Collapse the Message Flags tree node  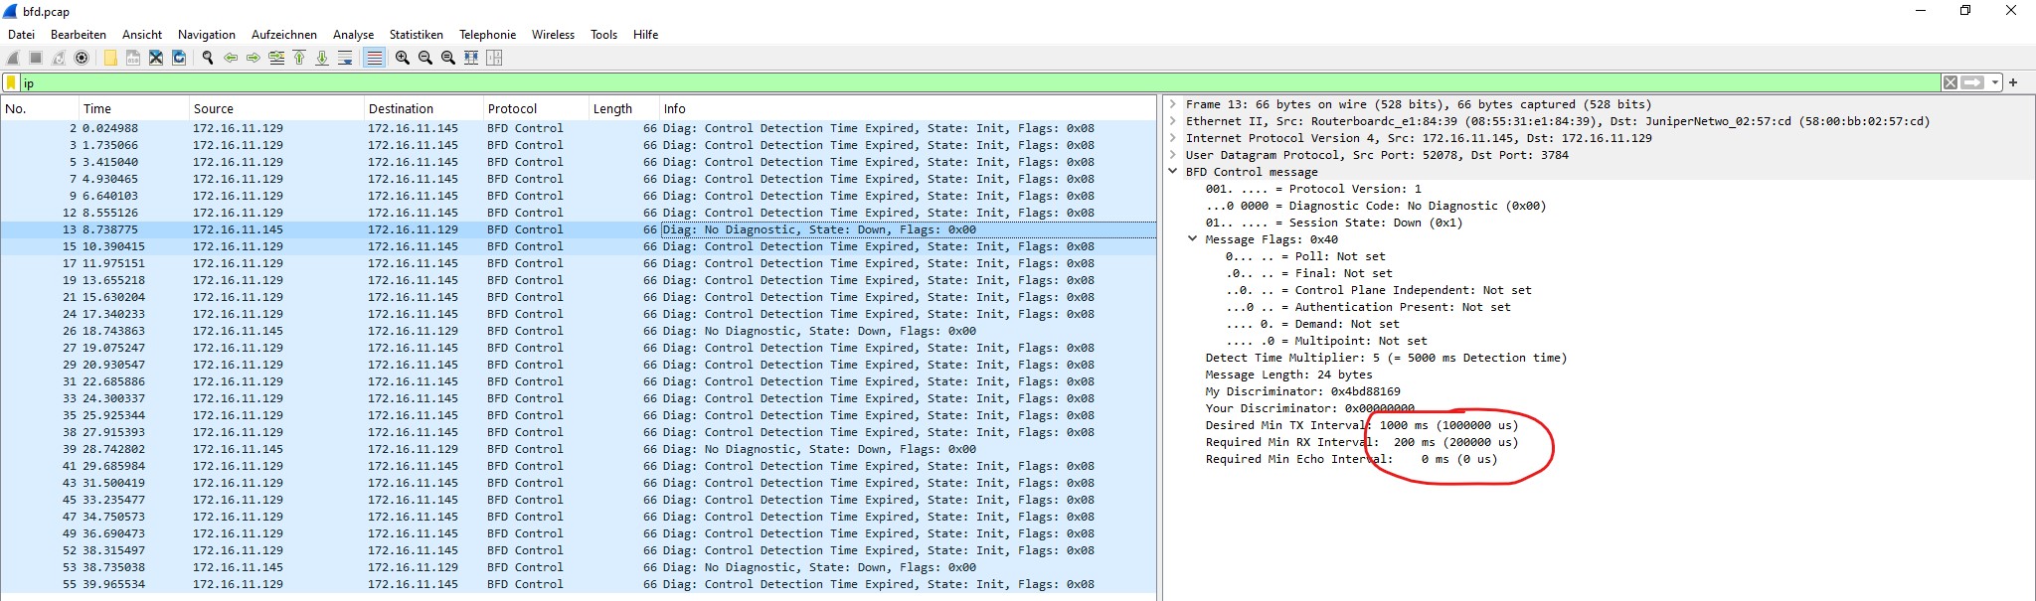coord(1192,239)
